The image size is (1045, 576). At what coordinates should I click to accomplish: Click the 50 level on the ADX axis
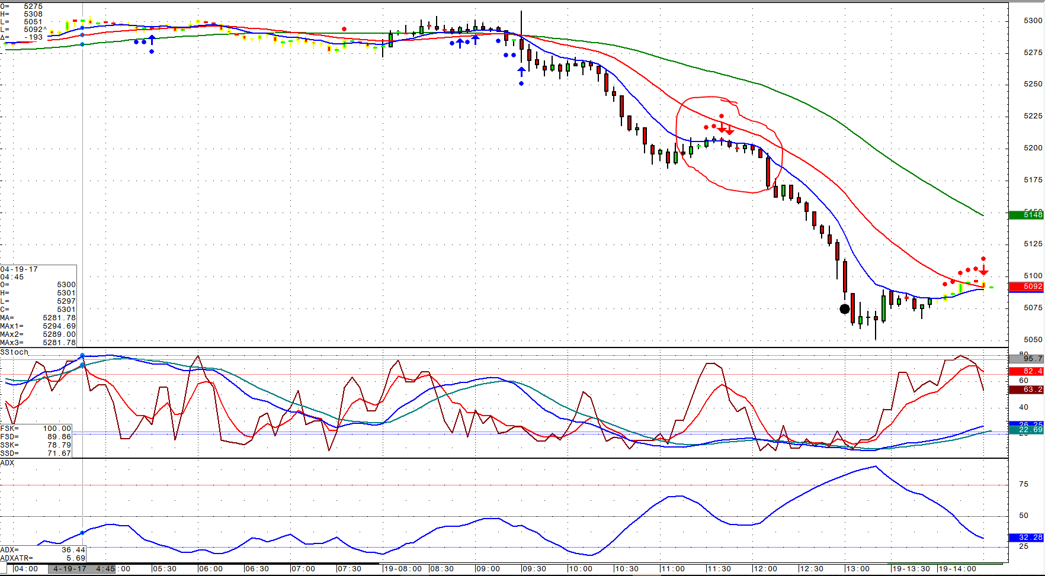(x=1023, y=516)
